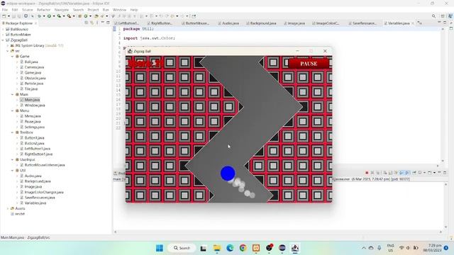Click the New file icon in the toolbar

click(x=4, y=16)
